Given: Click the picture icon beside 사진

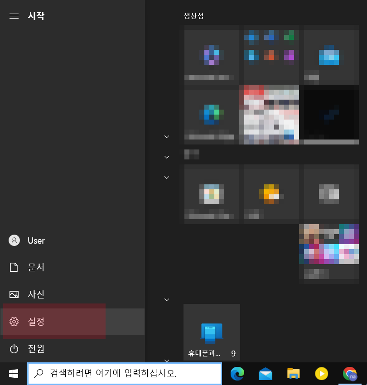Looking at the screenshot, I should click(x=14, y=294).
